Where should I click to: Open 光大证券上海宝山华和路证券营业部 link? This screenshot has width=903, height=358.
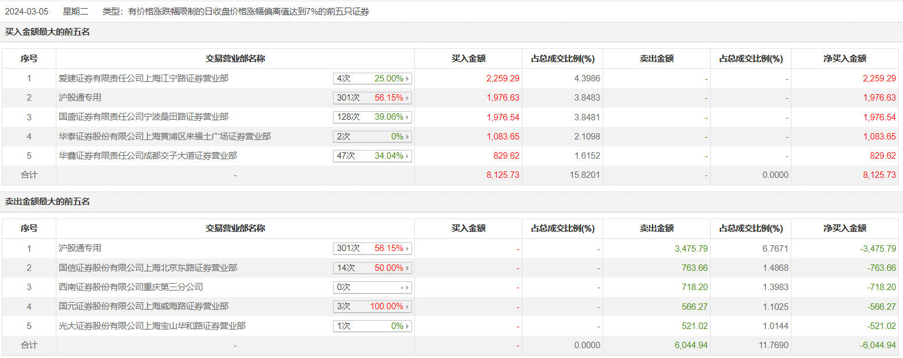tap(152, 327)
